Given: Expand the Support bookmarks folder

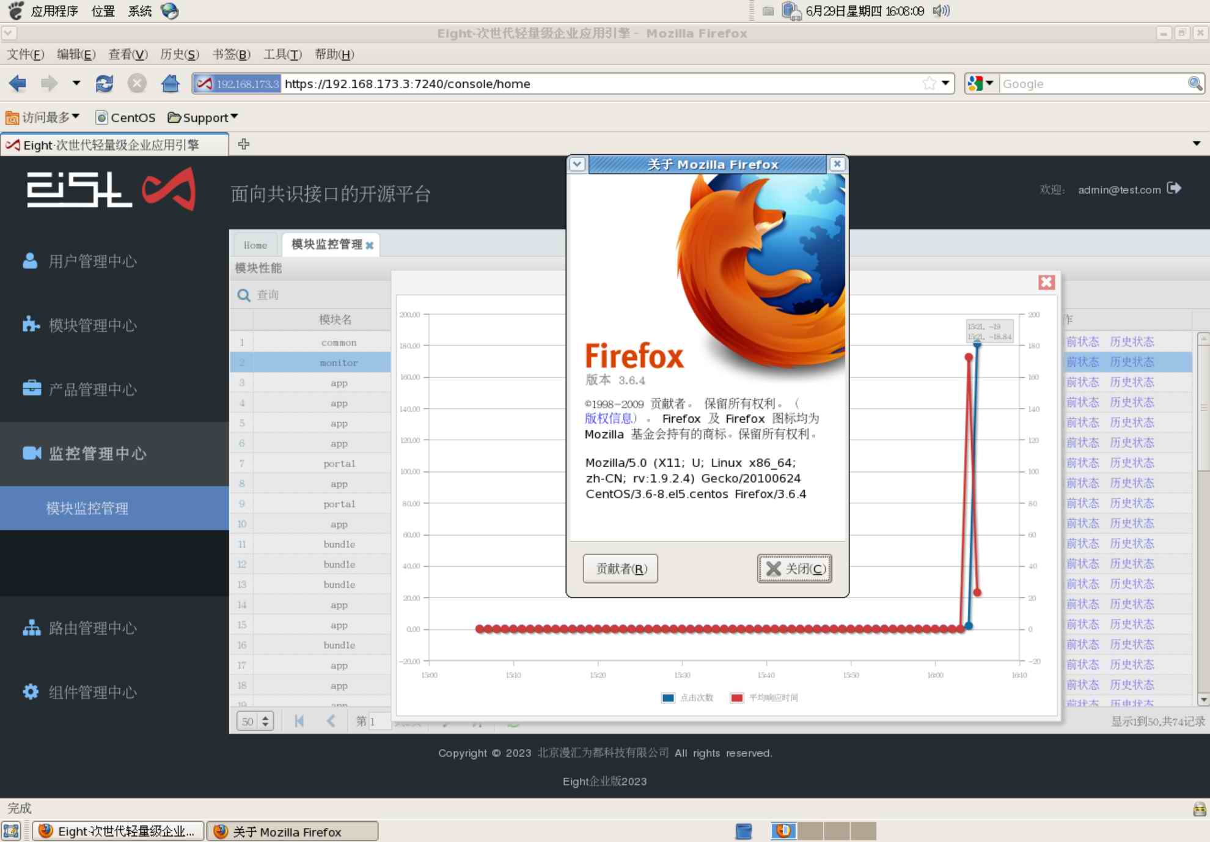Looking at the screenshot, I should click(x=203, y=117).
